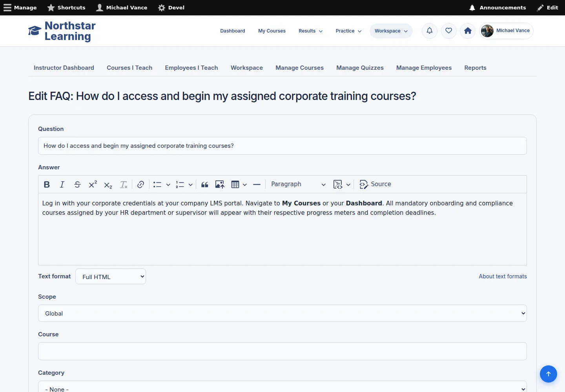Insert a horizontal line
This screenshot has height=392, width=565.
[x=257, y=184]
